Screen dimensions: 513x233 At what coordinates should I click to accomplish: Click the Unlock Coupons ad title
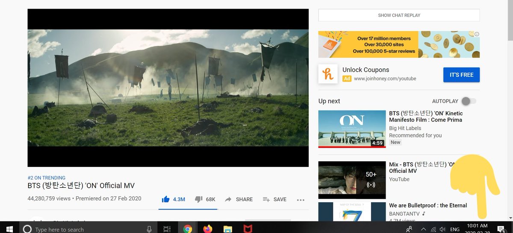click(x=366, y=70)
